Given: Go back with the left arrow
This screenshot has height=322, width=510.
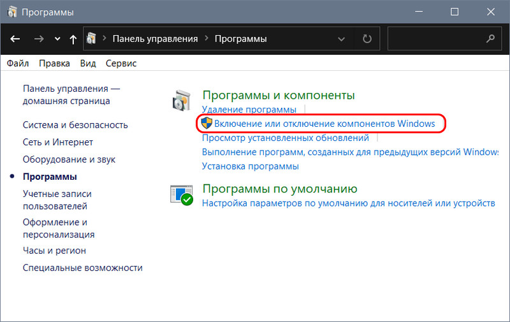Looking at the screenshot, I should coord(15,39).
